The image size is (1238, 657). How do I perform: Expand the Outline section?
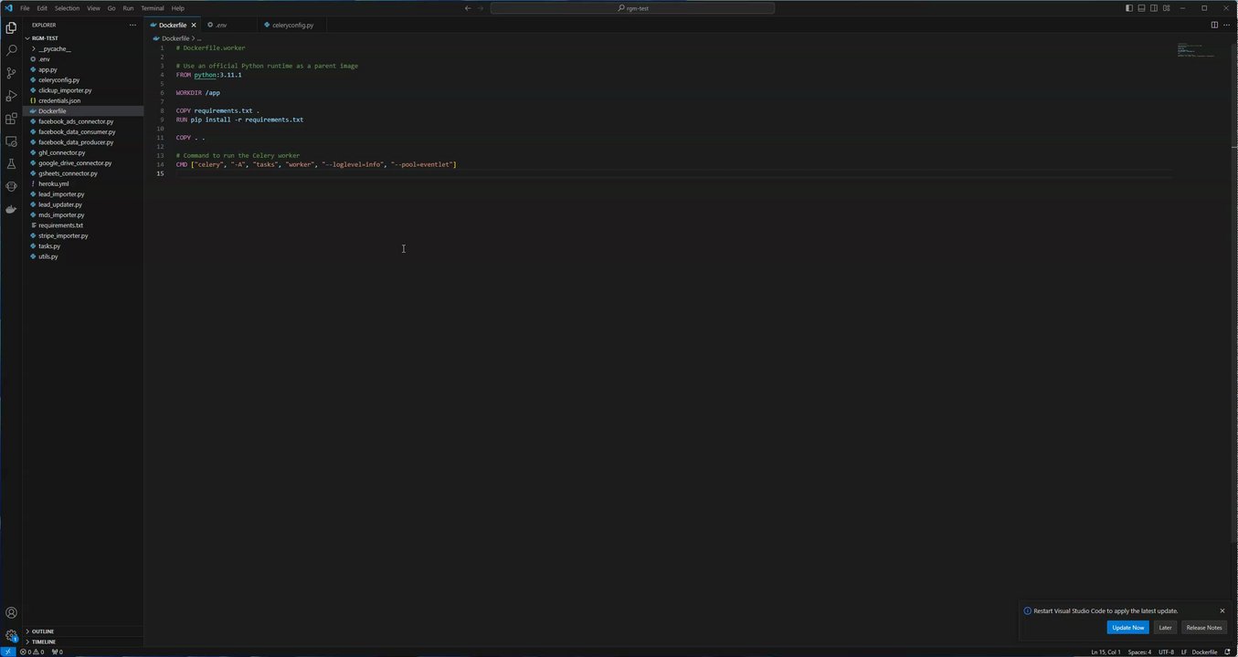click(43, 631)
